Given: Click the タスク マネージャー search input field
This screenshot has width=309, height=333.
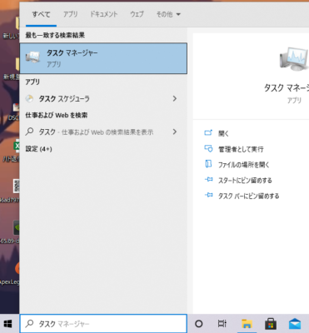Looking at the screenshot, I should tap(103, 324).
